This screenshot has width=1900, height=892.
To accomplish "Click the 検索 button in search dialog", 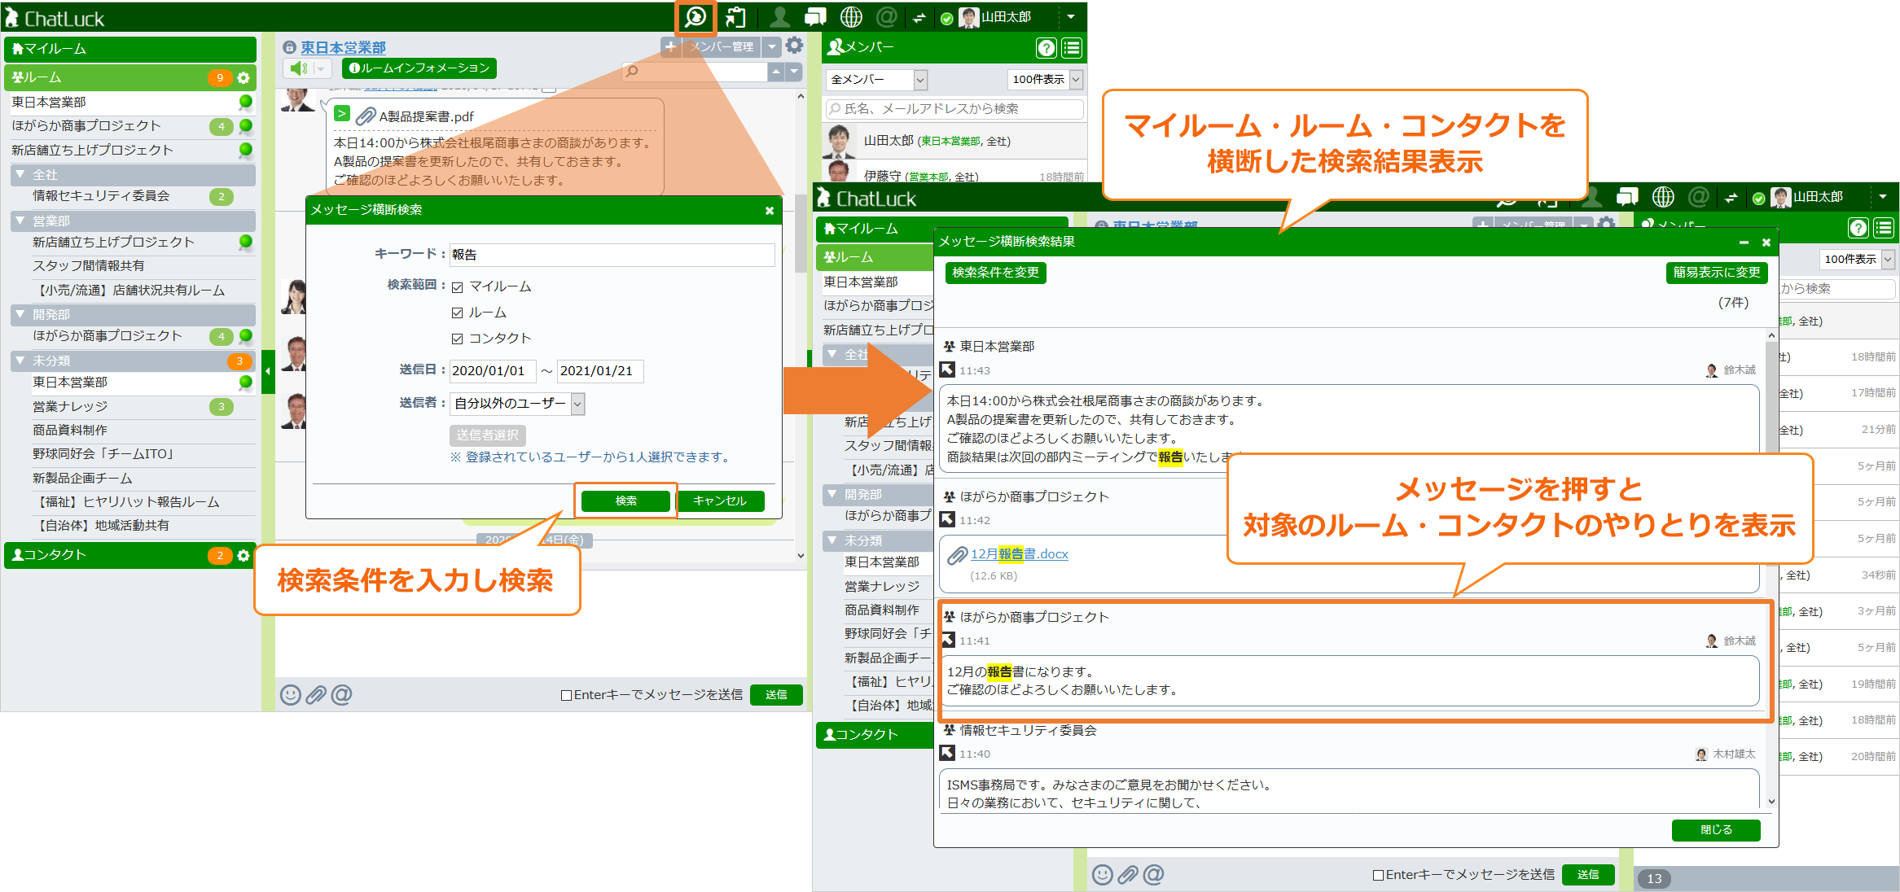I will point(625,501).
